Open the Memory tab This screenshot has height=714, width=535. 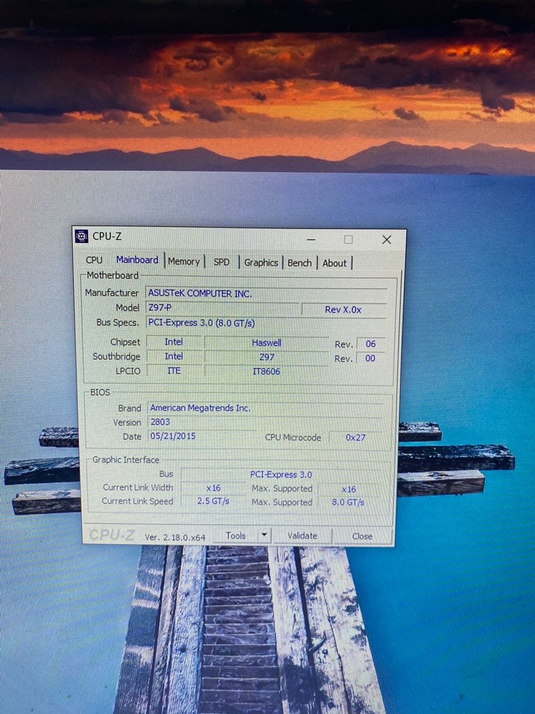tap(184, 261)
